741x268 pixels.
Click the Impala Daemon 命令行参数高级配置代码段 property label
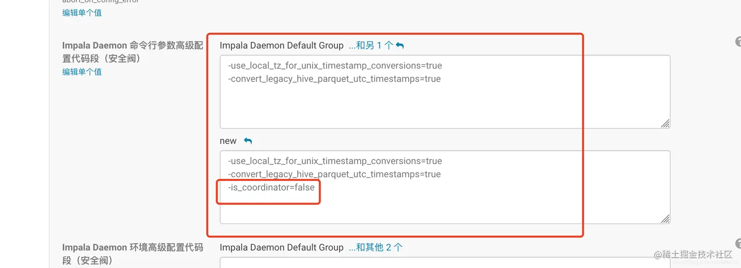[132, 52]
